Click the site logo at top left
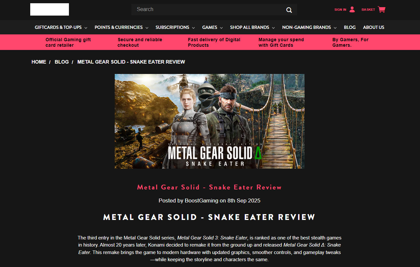Image resolution: width=420 pixels, height=267 pixels. 49,9
